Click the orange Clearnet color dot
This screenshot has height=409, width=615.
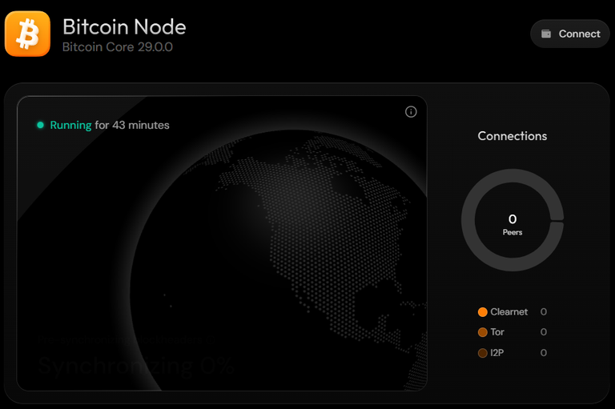click(x=482, y=312)
